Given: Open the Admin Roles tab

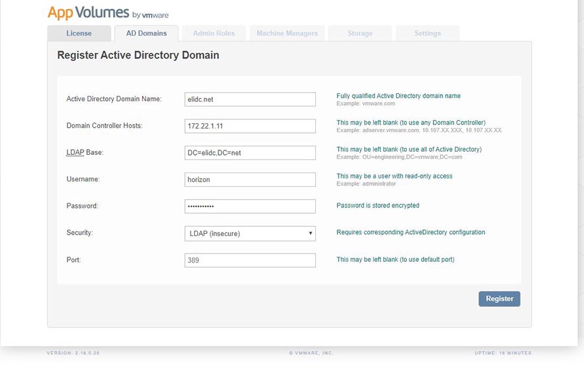Looking at the screenshot, I should [214, 33].
